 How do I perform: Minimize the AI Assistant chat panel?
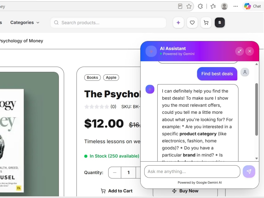coord(240,51)
